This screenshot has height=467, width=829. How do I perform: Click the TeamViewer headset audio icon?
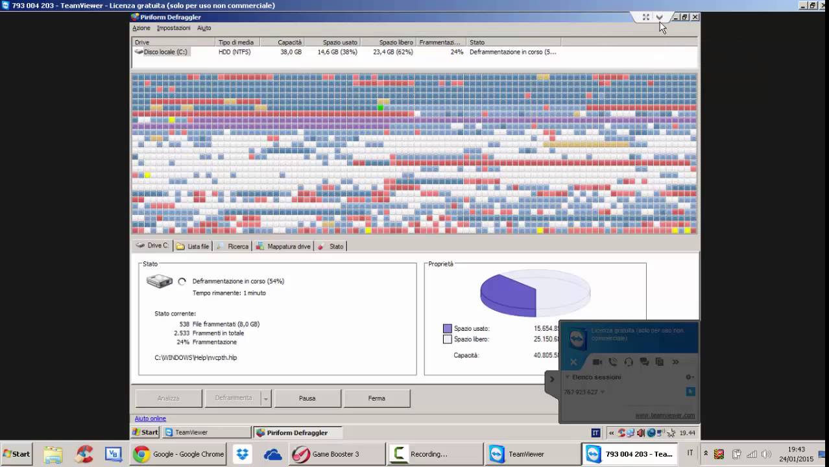point(629,362)
